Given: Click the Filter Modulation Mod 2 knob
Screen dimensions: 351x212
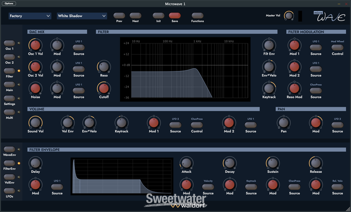Looking at the screenshot, I should pyautogui.click(x=294, y=67).
